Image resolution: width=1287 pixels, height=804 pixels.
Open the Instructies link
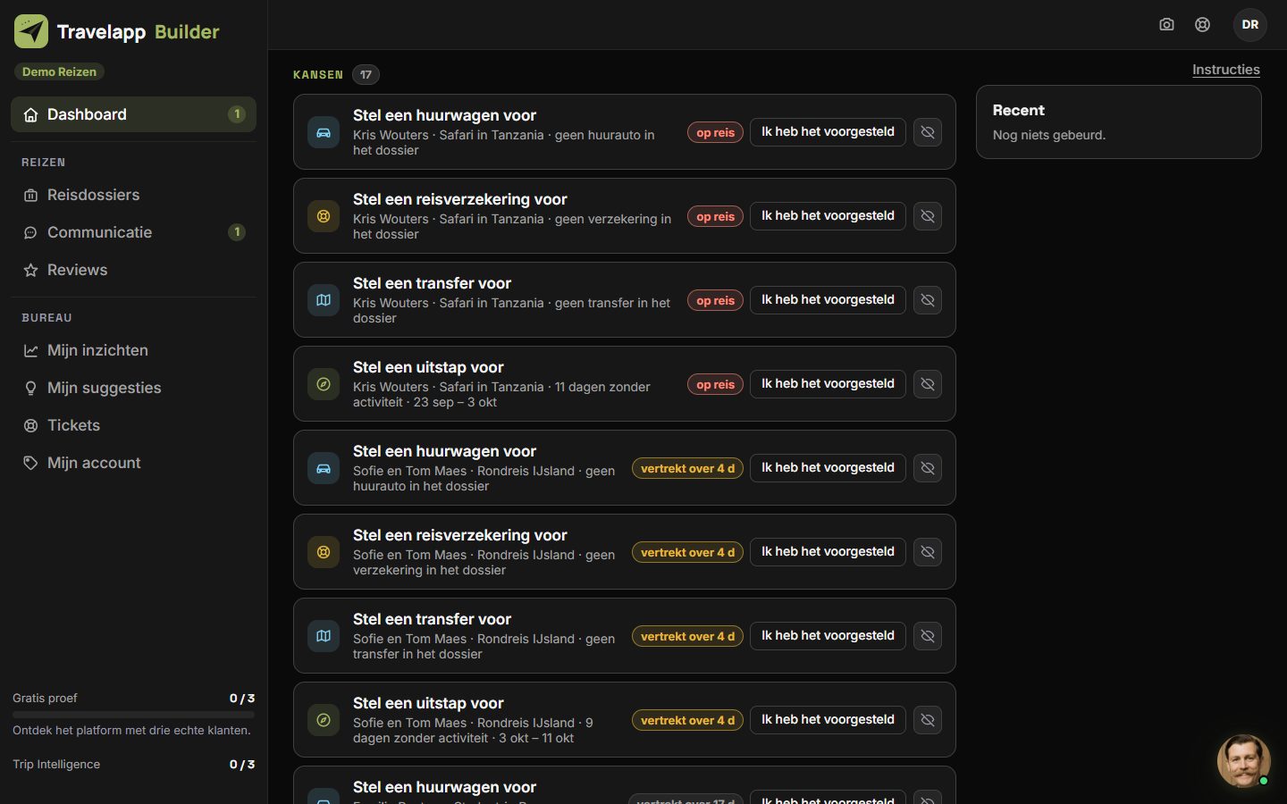pos(1226,70)
